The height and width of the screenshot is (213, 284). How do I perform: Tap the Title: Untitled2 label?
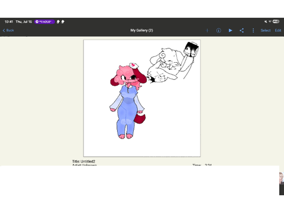(83, 162)
